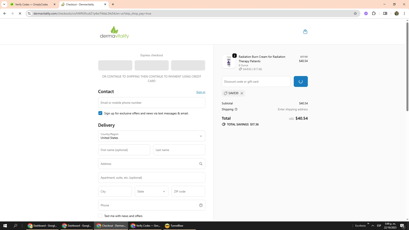Open the Chrome profile avatar
409x230 pixels.
(396, 13)
